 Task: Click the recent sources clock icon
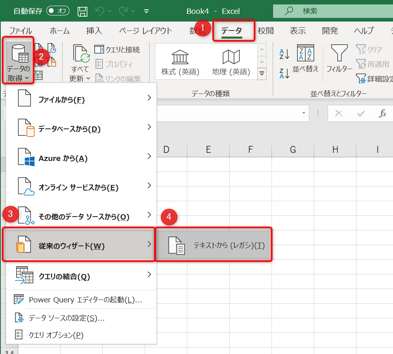(52, 48)
